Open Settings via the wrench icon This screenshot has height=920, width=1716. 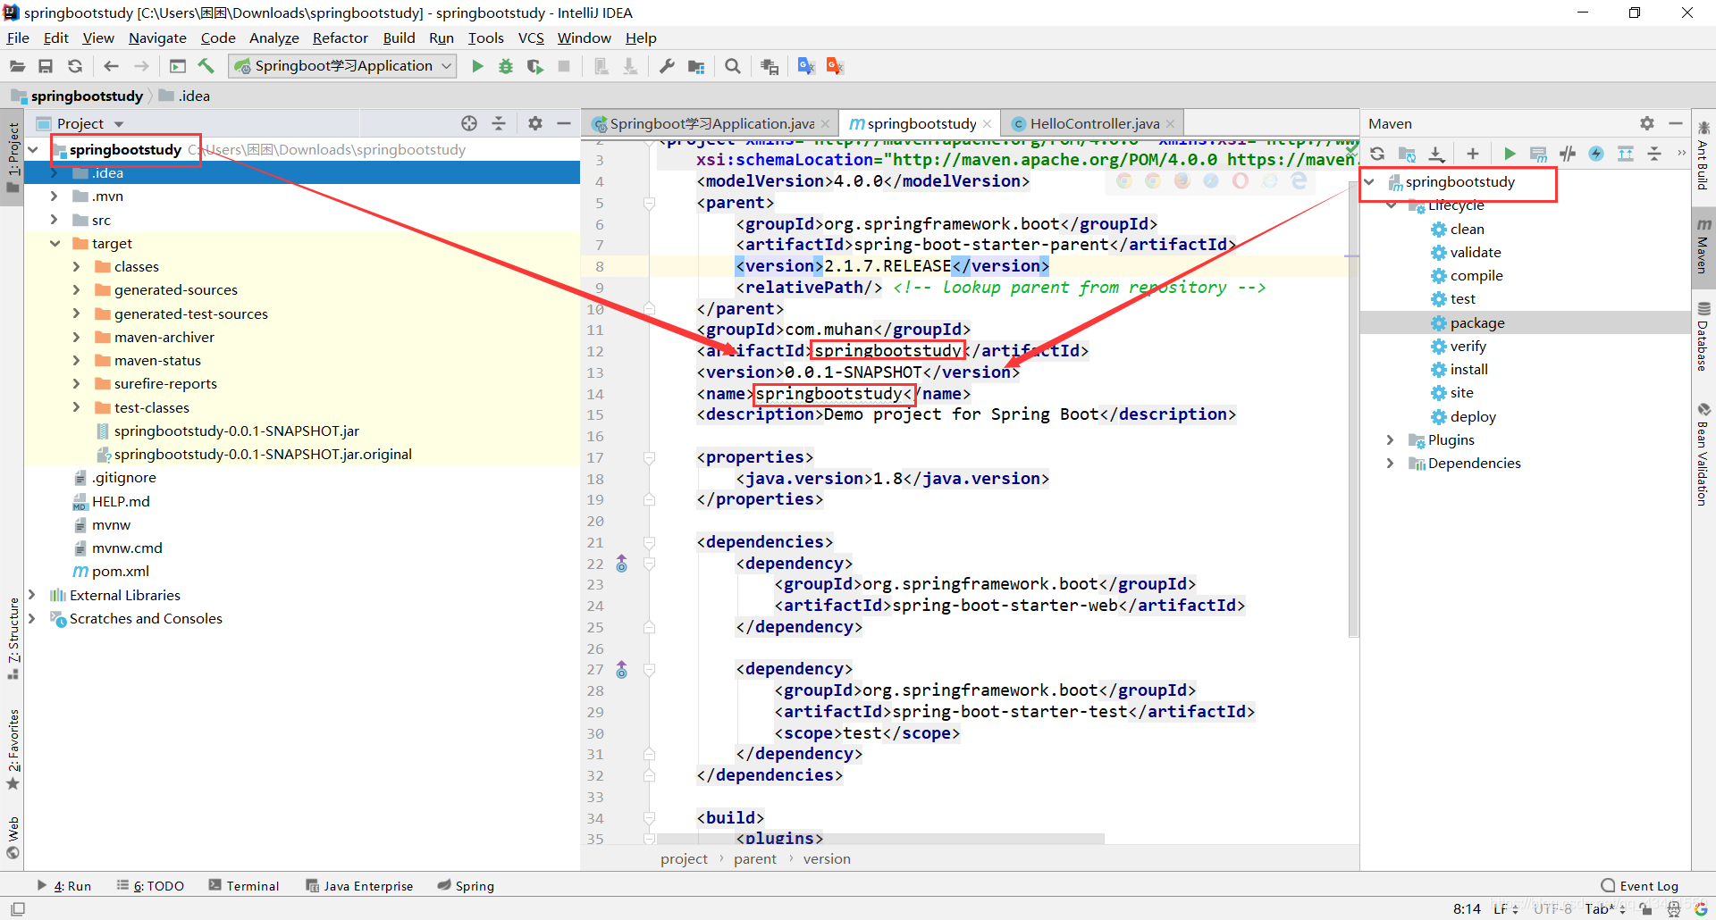point(667,66)
